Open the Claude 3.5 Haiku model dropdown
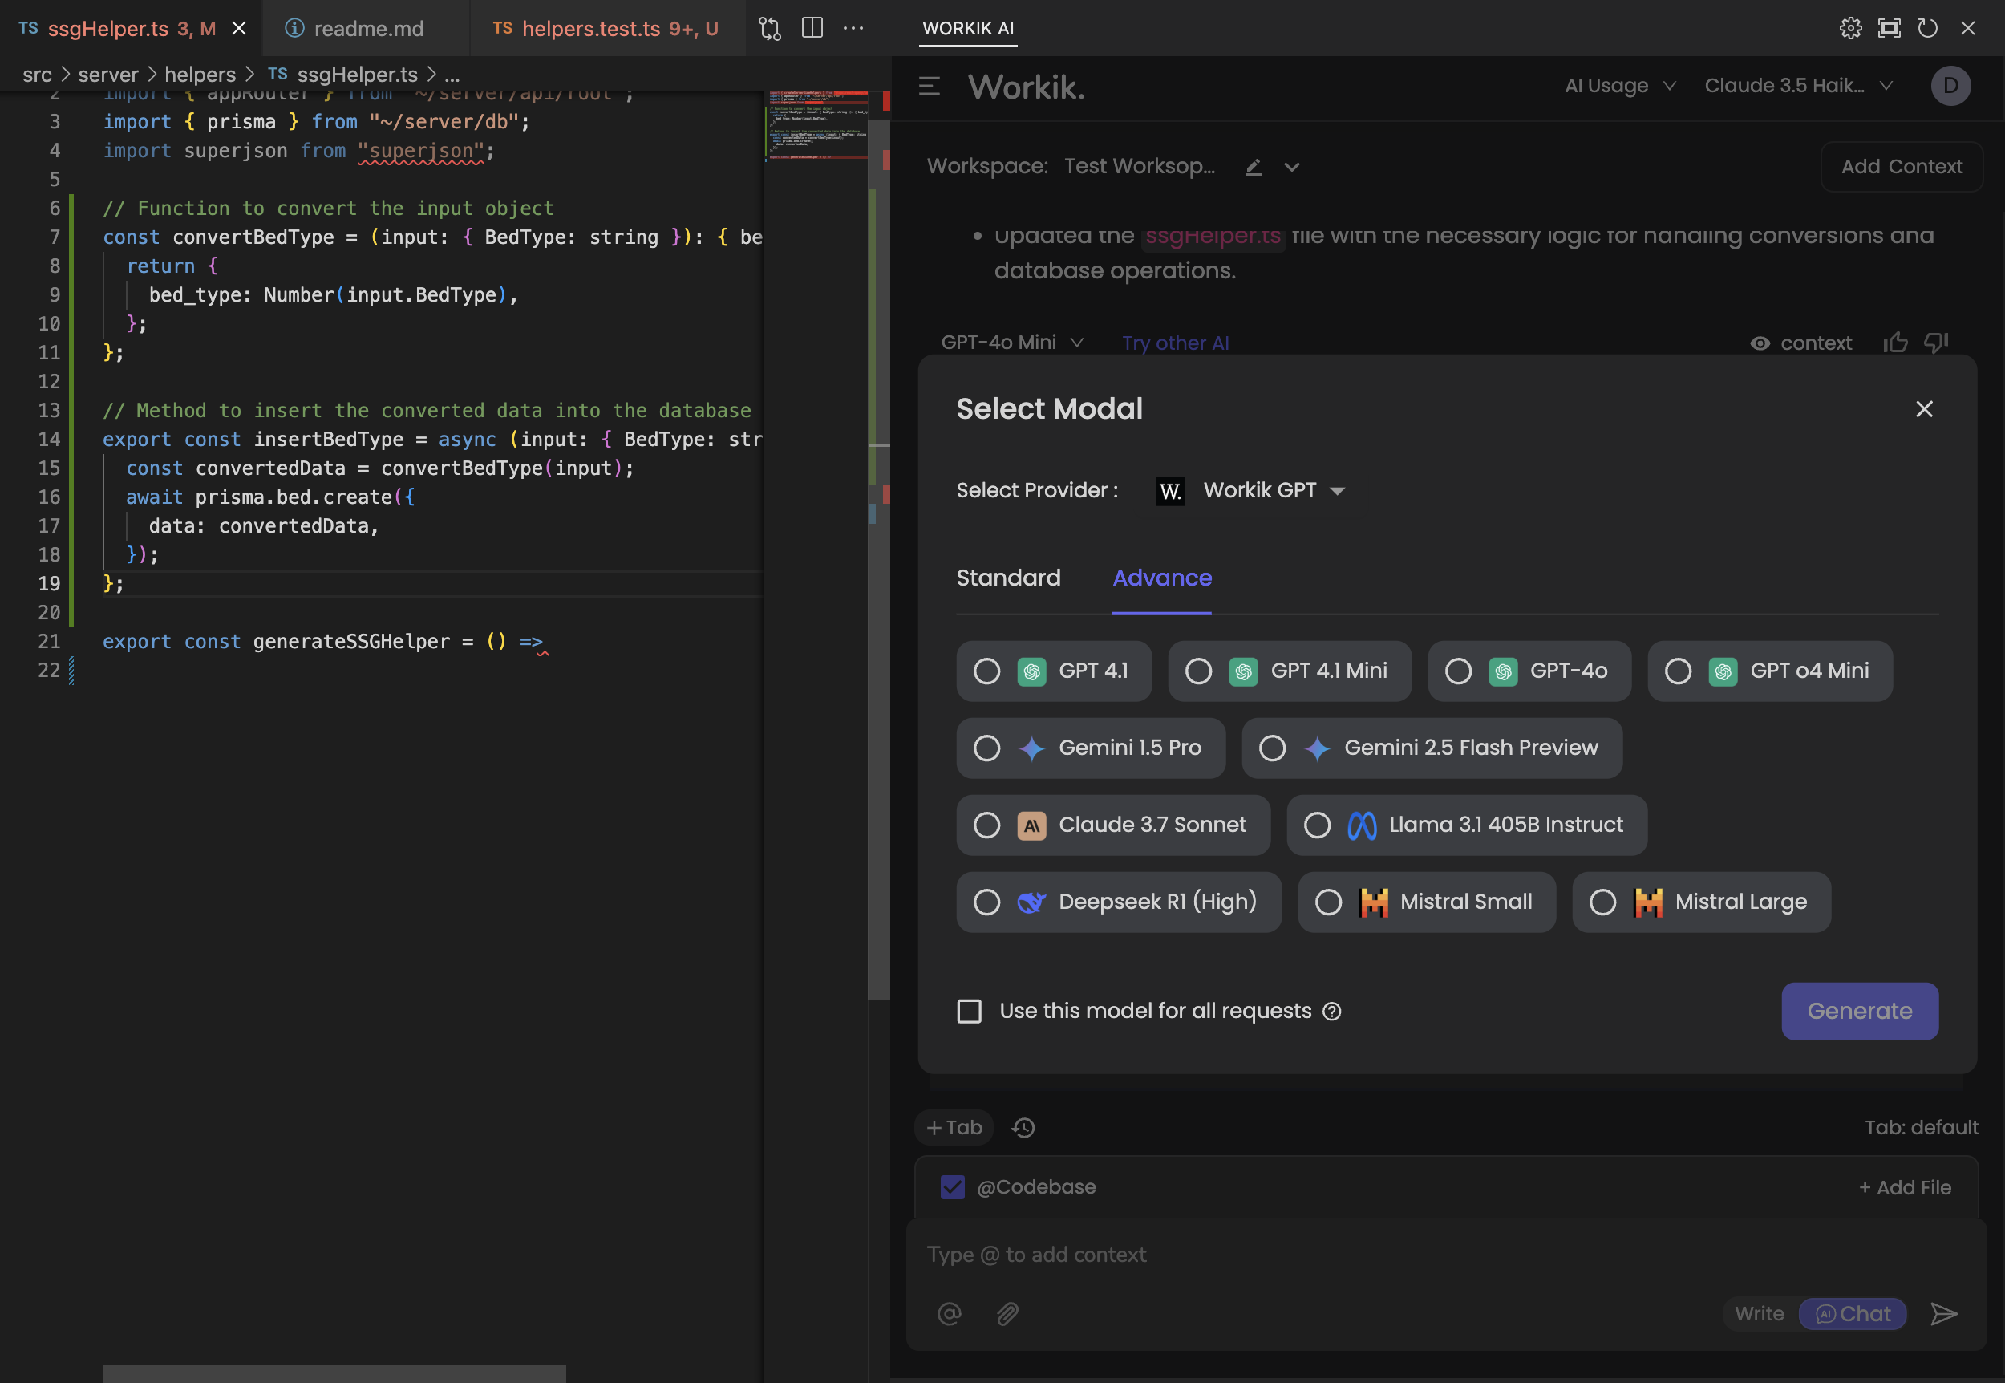 (1798, 86)
